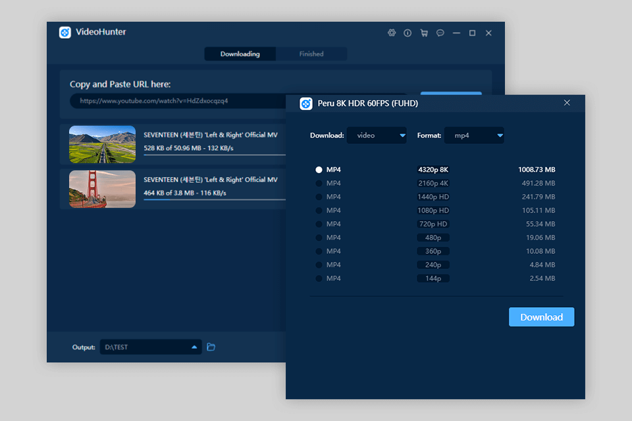The image size is (632, 421).
Task: Select the 1080p HD MP4 radio button
Action: click(319, 210)
